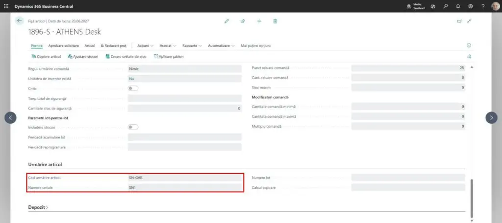Click the vertical scrollbar thumb

coord(471,198)
